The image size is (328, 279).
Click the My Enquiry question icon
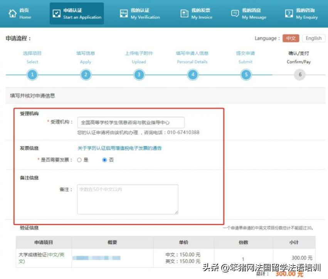[289, 13]
